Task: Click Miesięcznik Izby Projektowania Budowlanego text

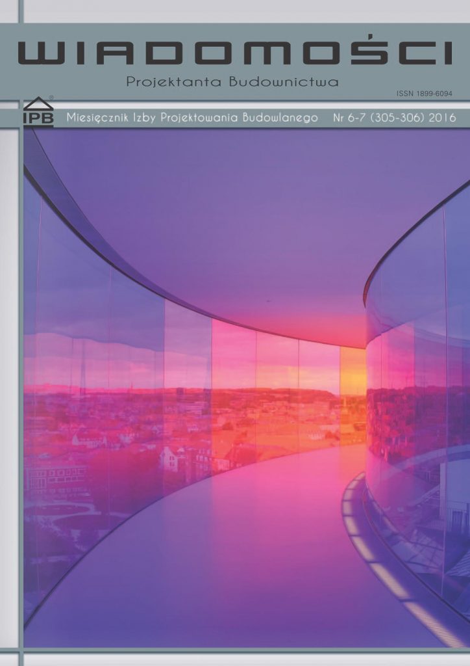Action: coord(192,118)
